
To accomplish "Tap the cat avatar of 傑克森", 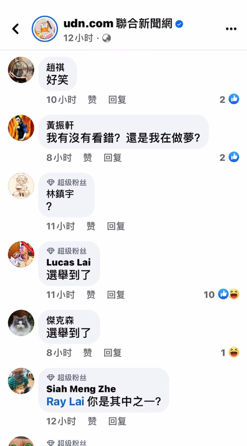I will point(21,323).
